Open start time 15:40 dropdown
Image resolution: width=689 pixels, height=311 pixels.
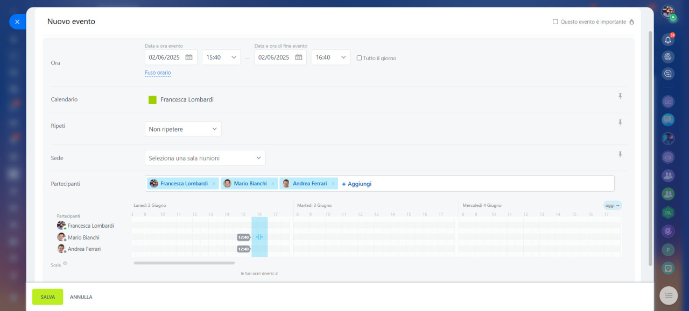pos(221,57)
